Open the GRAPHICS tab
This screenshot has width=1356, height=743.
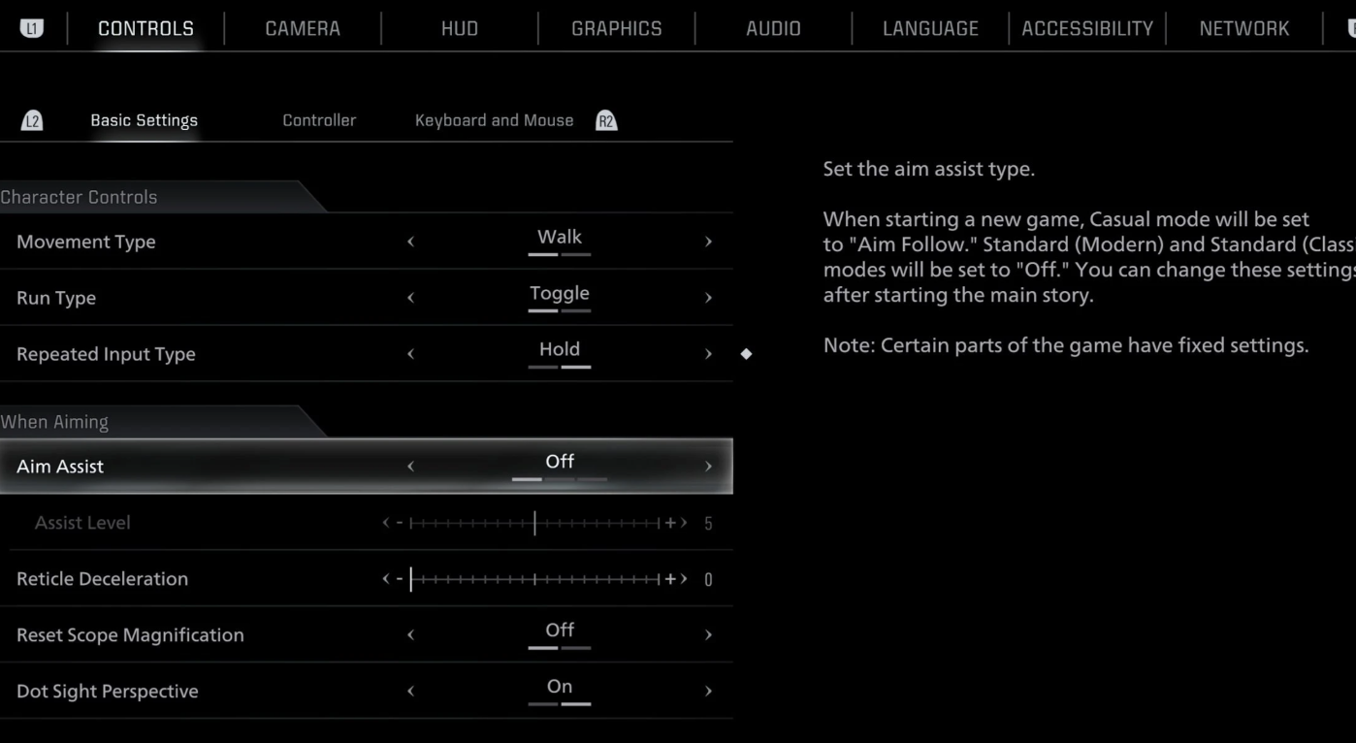[617, 28]
